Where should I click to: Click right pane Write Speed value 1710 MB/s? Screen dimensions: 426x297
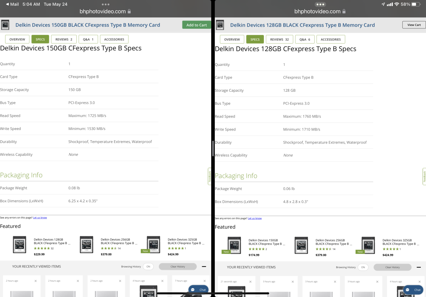[x=302, y=129]
